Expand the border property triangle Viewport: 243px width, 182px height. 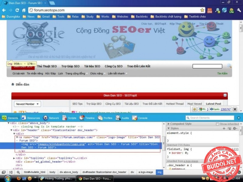click(170, 153)
